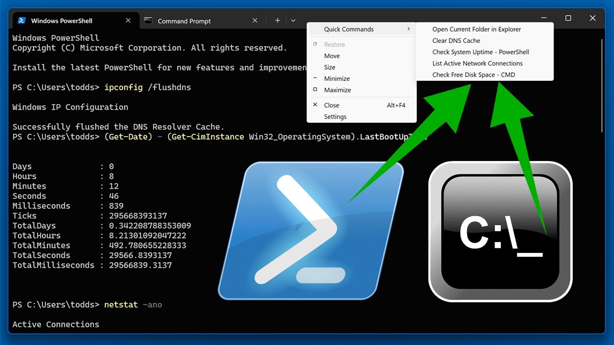This screenshot has width=614, height=345.
Task: Run the Clear DNS Cache command
Action: (484, 41)
